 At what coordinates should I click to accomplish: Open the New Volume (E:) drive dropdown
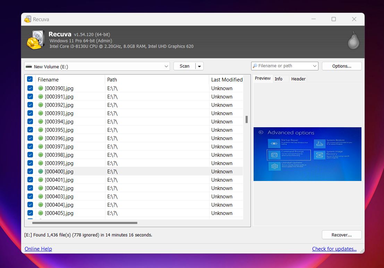coord(166,66)
